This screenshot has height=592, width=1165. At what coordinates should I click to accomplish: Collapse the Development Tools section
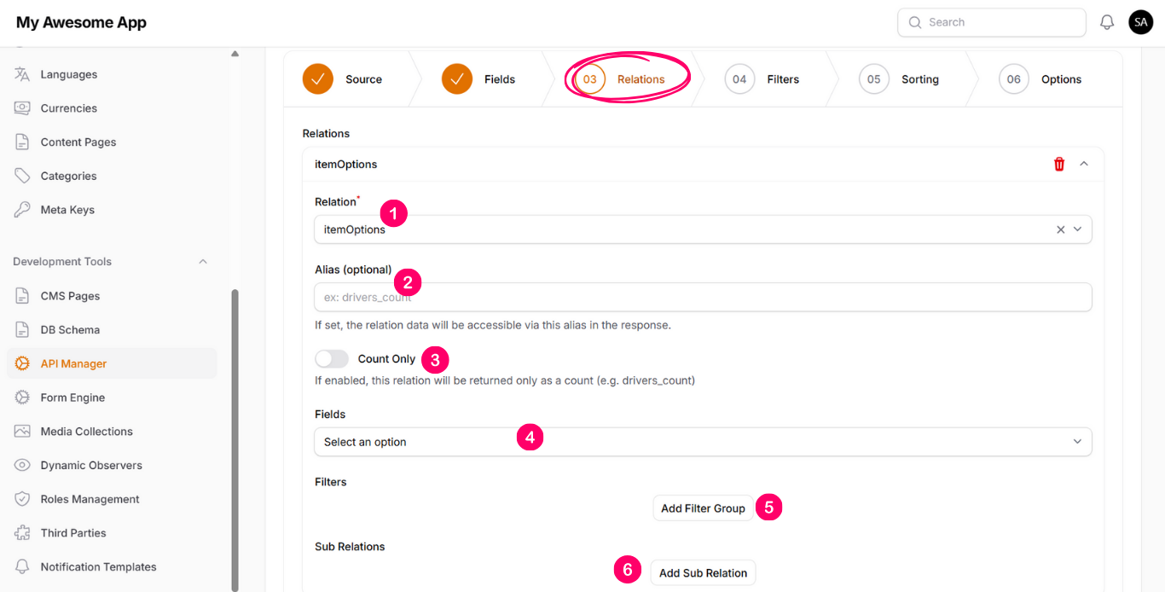pos(203,262)
